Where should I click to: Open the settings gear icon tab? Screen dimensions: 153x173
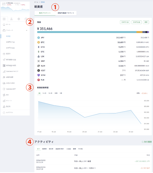pos(19,19)
